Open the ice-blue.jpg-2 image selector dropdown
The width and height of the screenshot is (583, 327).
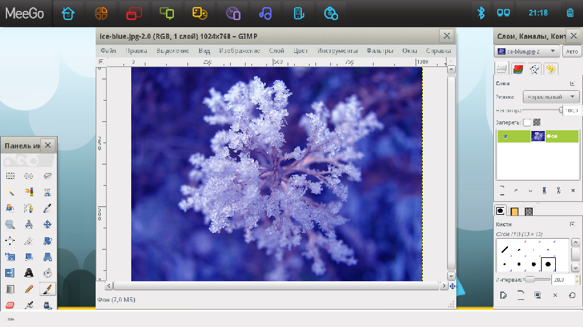[527, 52]
